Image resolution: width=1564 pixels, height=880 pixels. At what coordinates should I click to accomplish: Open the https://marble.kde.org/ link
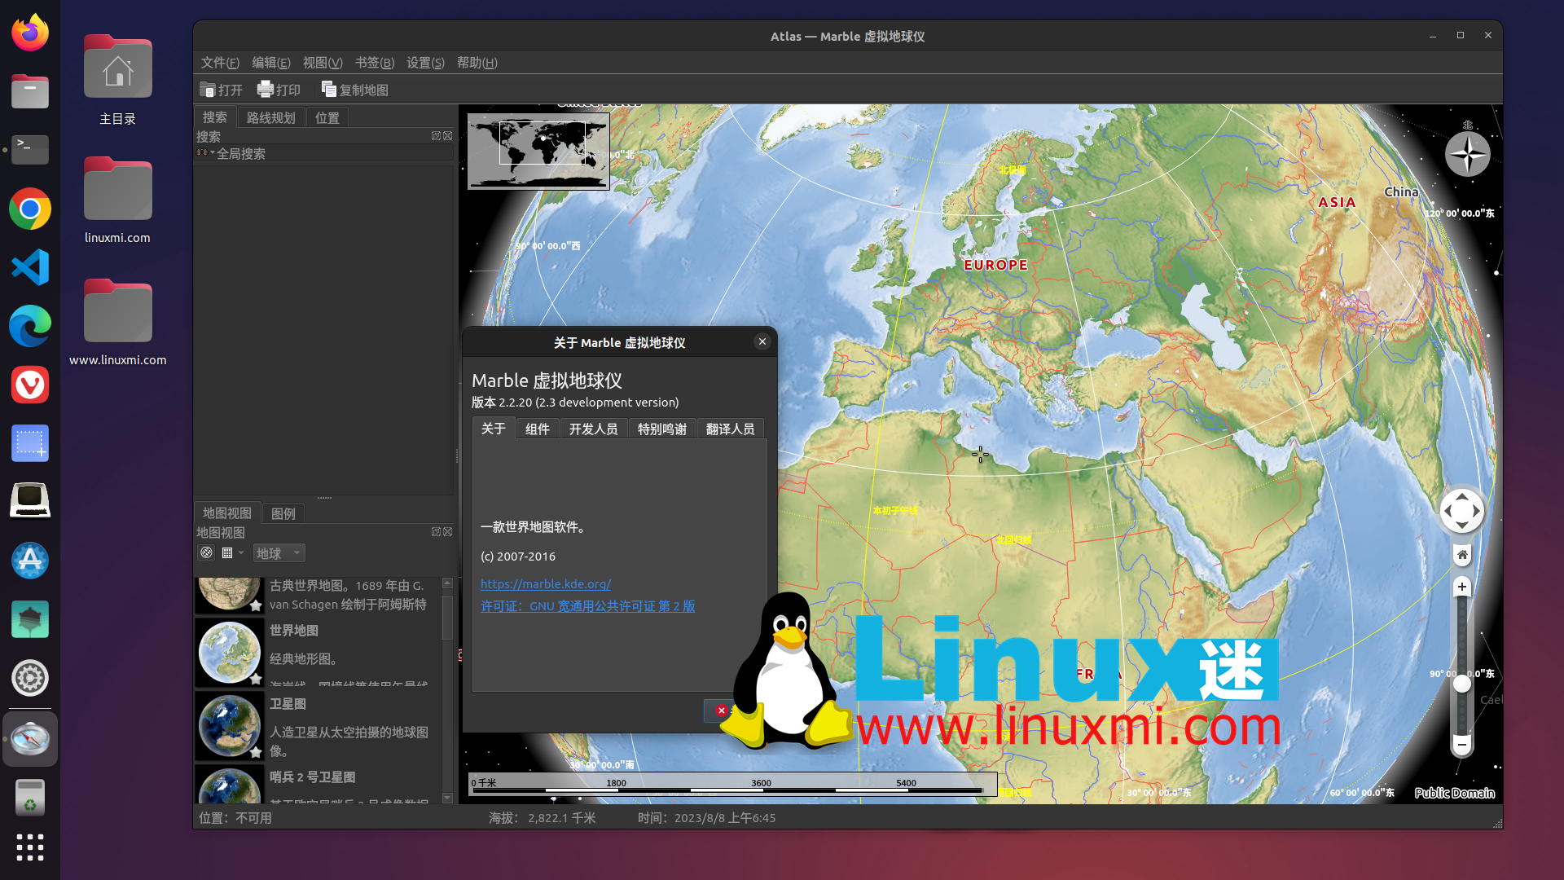[546, 583]
